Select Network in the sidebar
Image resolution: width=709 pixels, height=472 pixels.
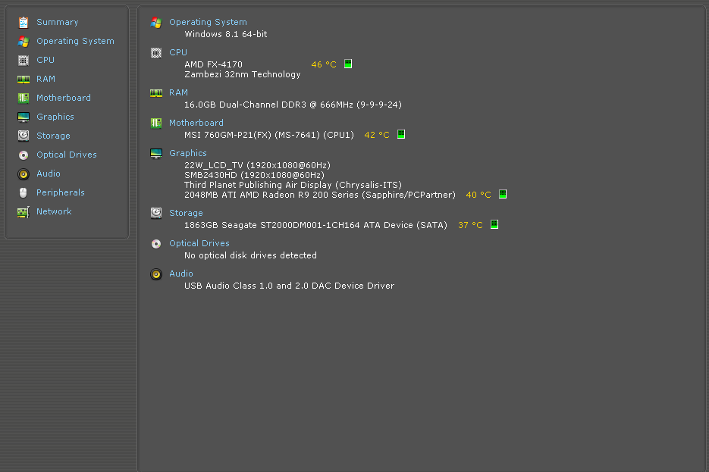(x=54, y=212)
